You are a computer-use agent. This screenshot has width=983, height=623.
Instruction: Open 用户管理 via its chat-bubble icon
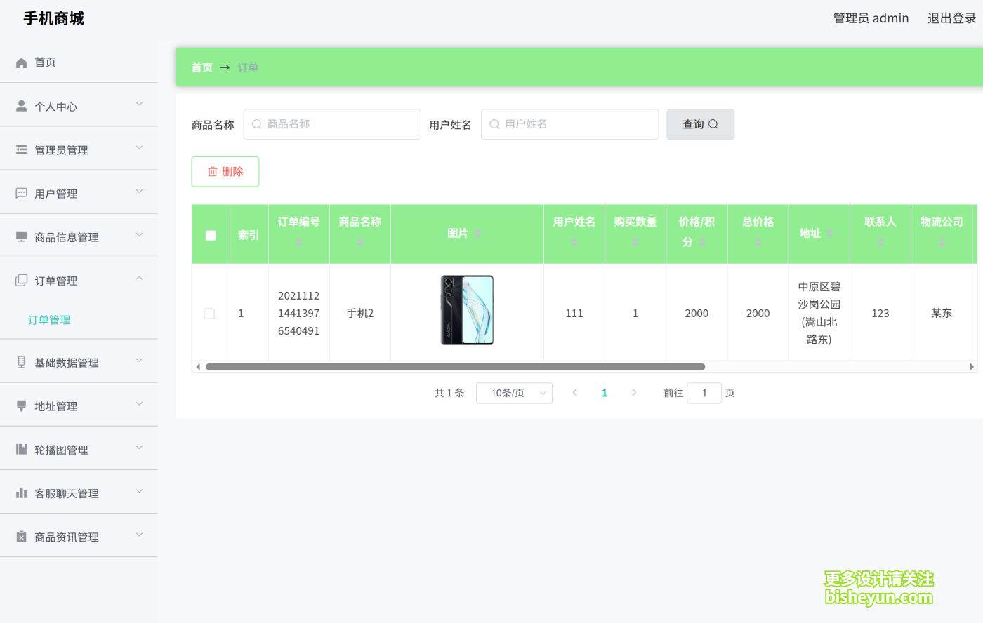(21, 193)
